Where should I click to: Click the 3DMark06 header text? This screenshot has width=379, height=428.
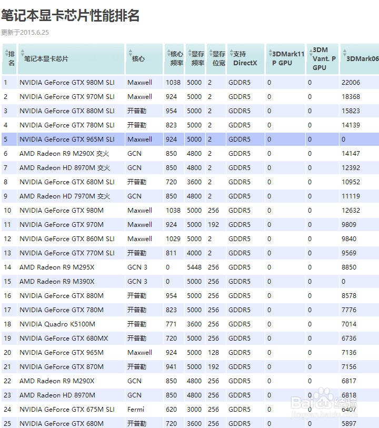(363, 58)
